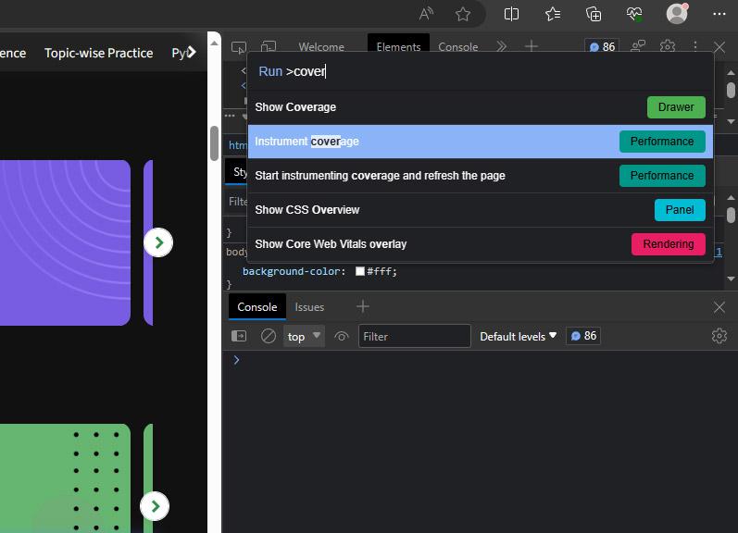Open the 'top' JavaScript context dropdown
This screenshot has width=738, height=533.
click(x=304, y=336)
